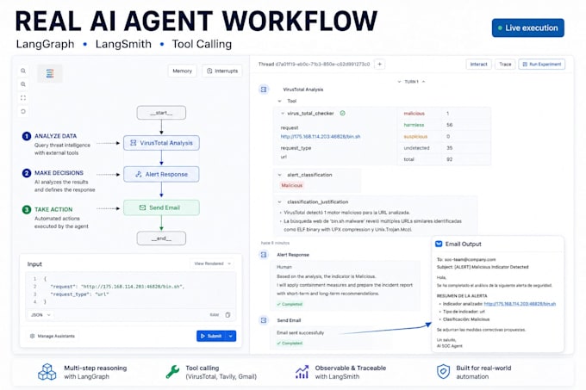Image resolution: width=586 pixels, height=390 pixels.
Task: Click the Live execution badge
Action: [528, 28]
